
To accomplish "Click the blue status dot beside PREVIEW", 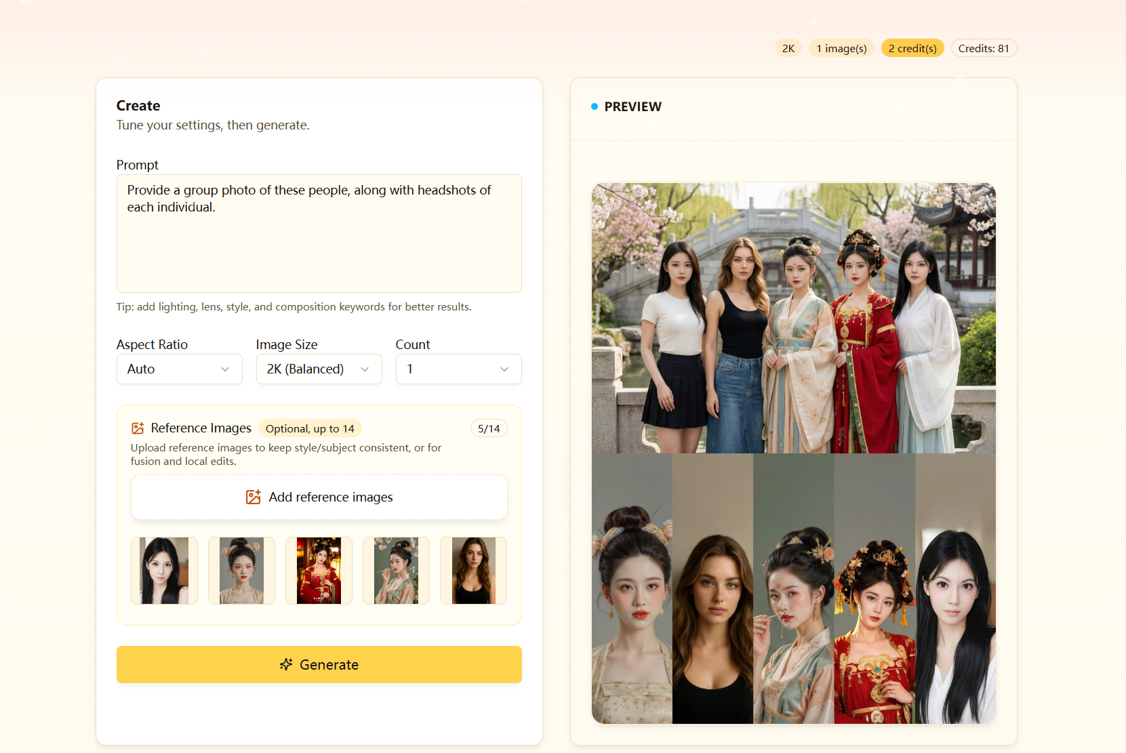I will tap(595, 106).
